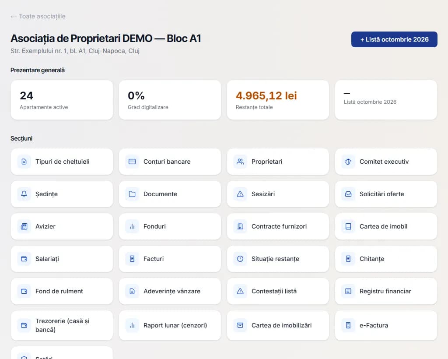Click the building icon for Contracte furnizori

click(240, 226)
